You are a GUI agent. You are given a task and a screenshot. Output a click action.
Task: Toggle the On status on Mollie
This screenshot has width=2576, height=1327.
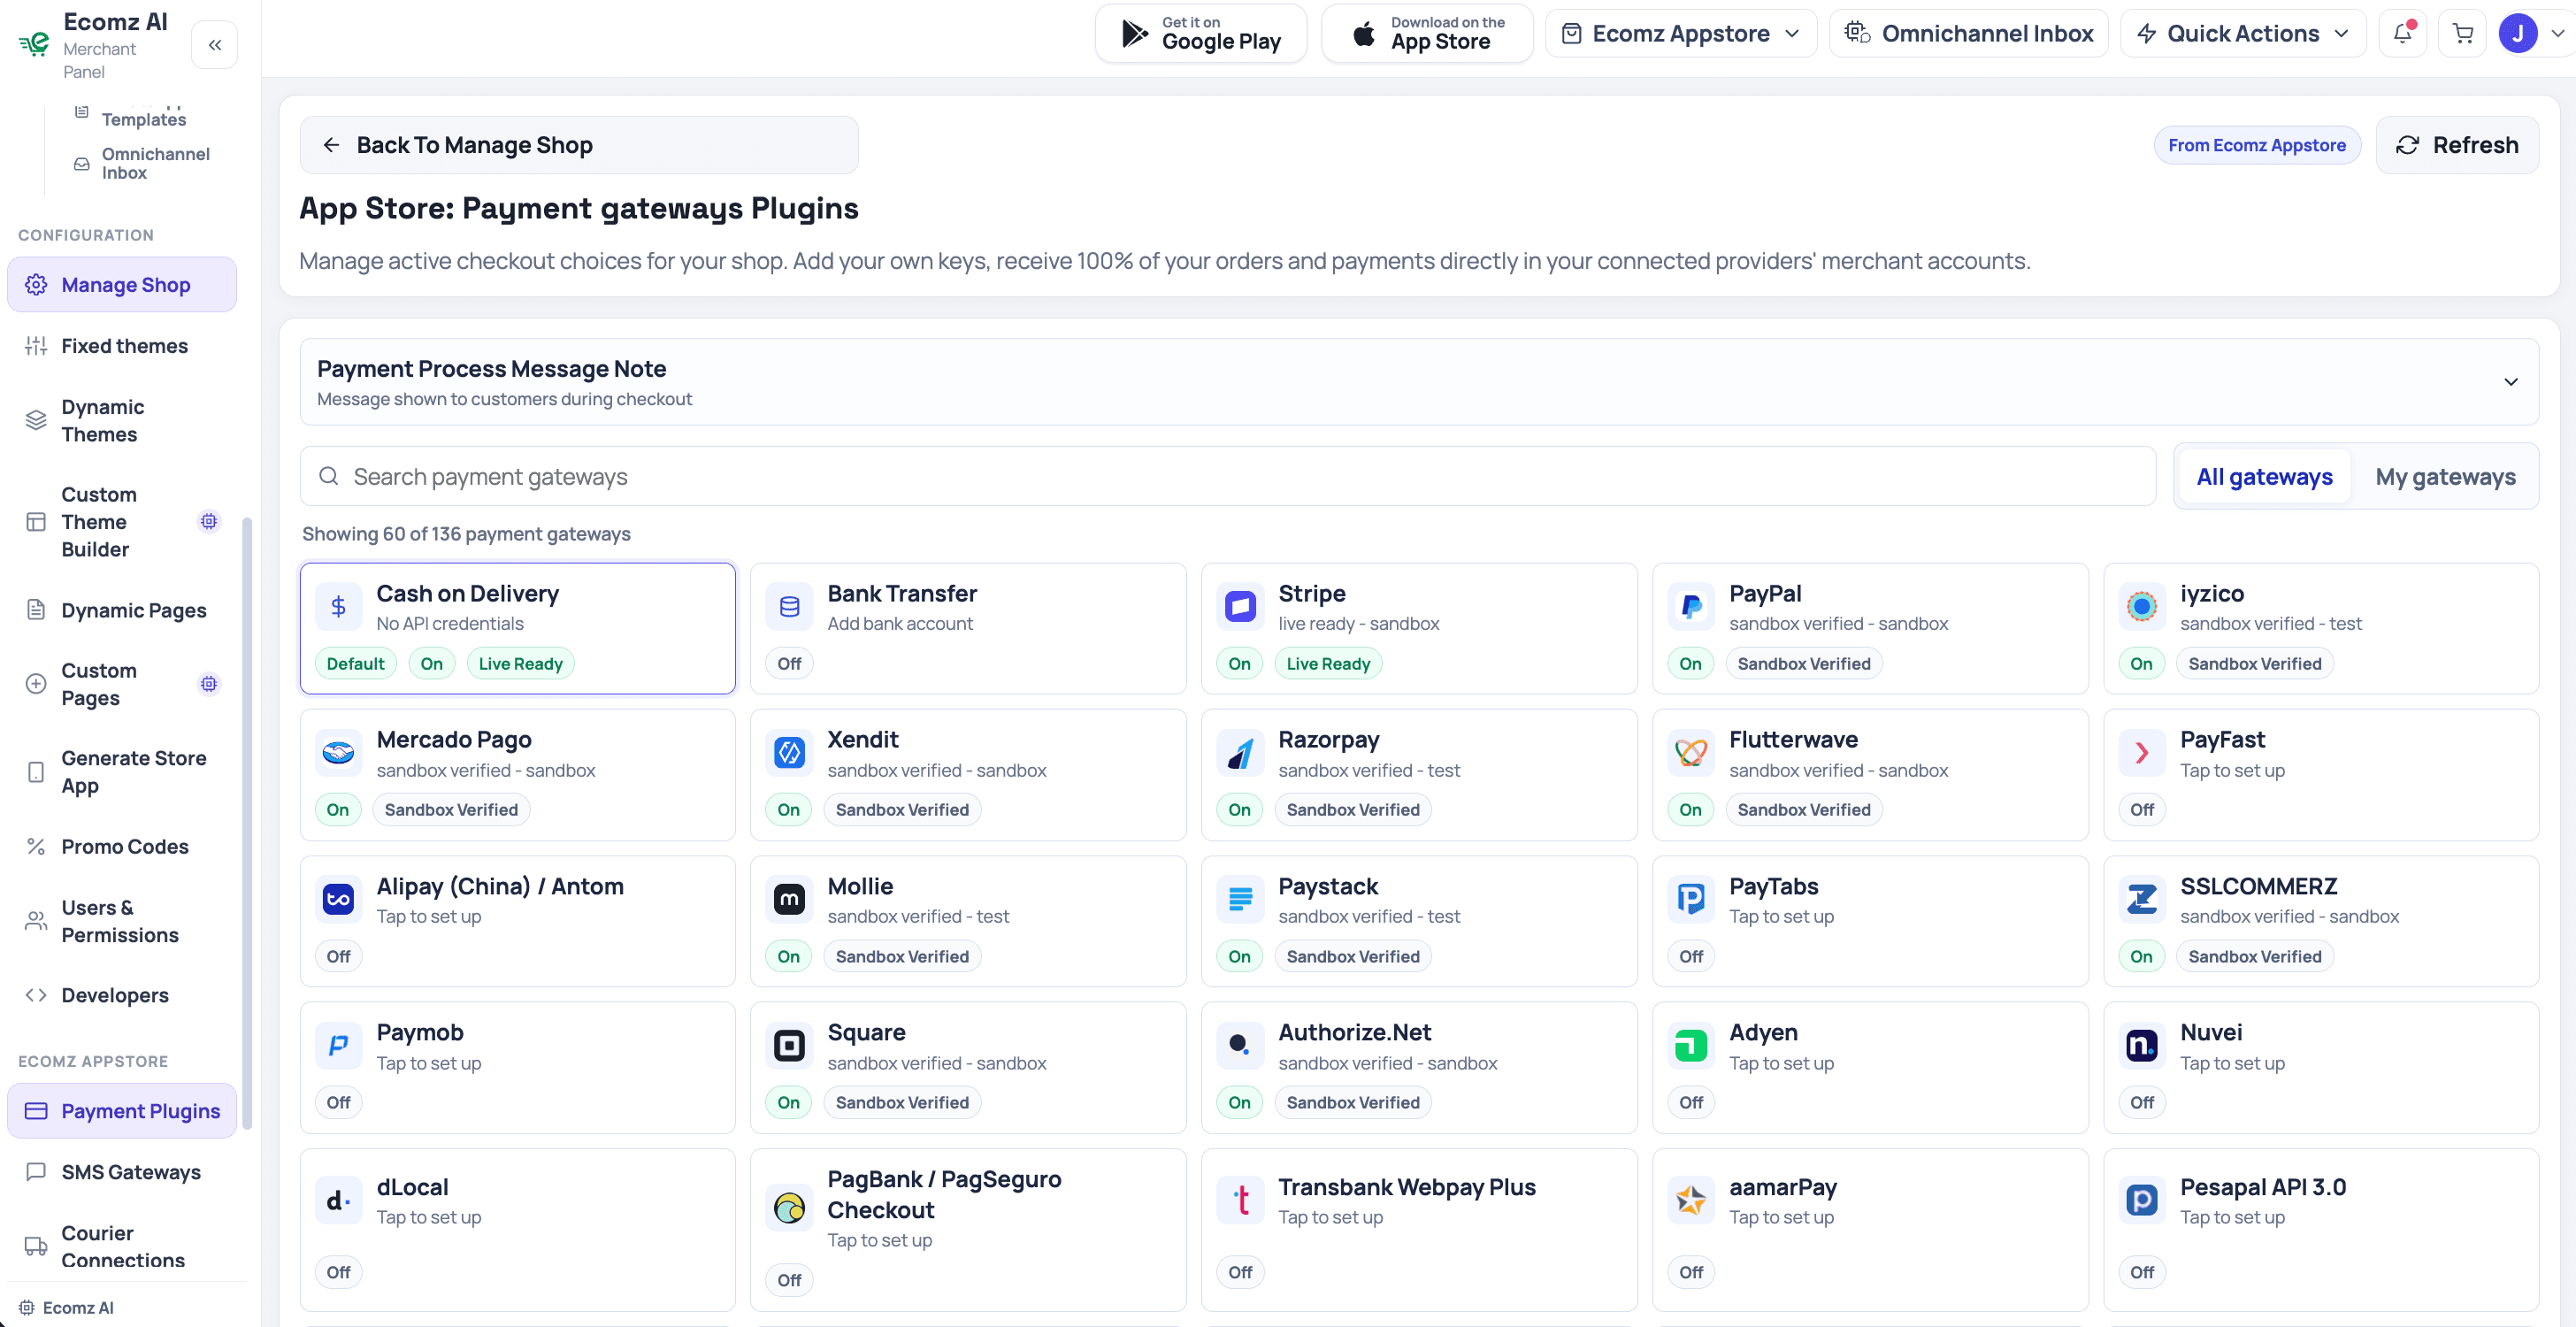click(x=788, y=957)
